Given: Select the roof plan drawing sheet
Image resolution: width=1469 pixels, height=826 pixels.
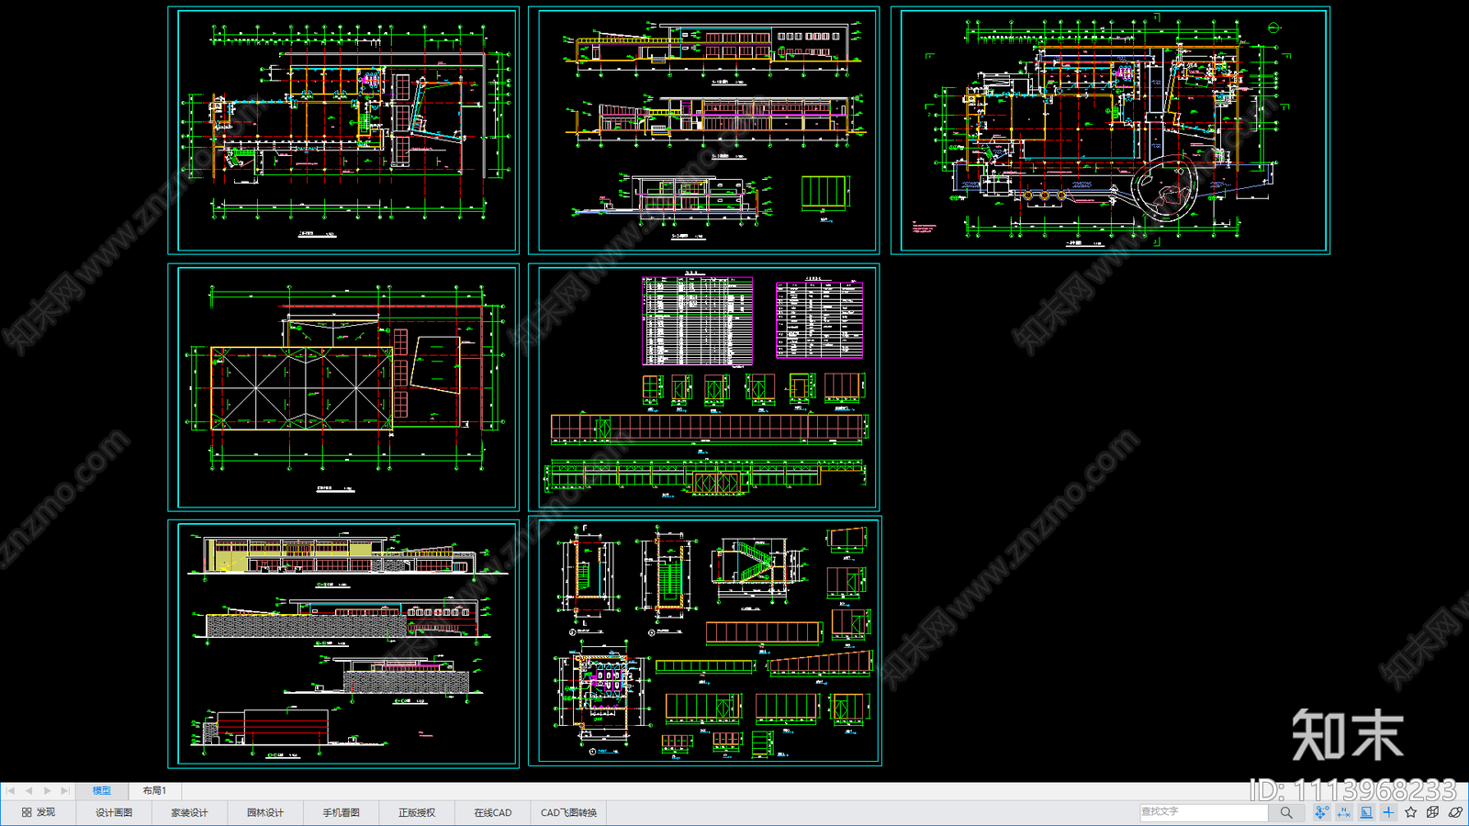Looking at the screenshot, I should (343, 387).
